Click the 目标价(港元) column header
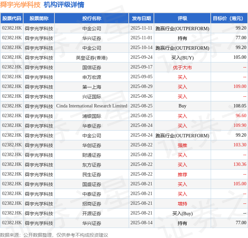The height and width of the screenshot is (238, 248). tap(229, 18)
